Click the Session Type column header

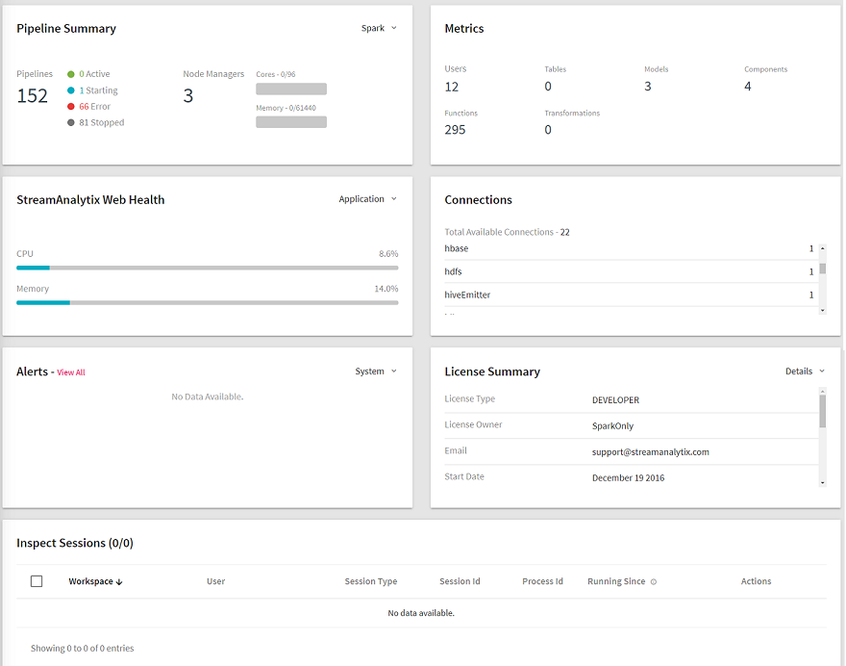tap(371, 581)
